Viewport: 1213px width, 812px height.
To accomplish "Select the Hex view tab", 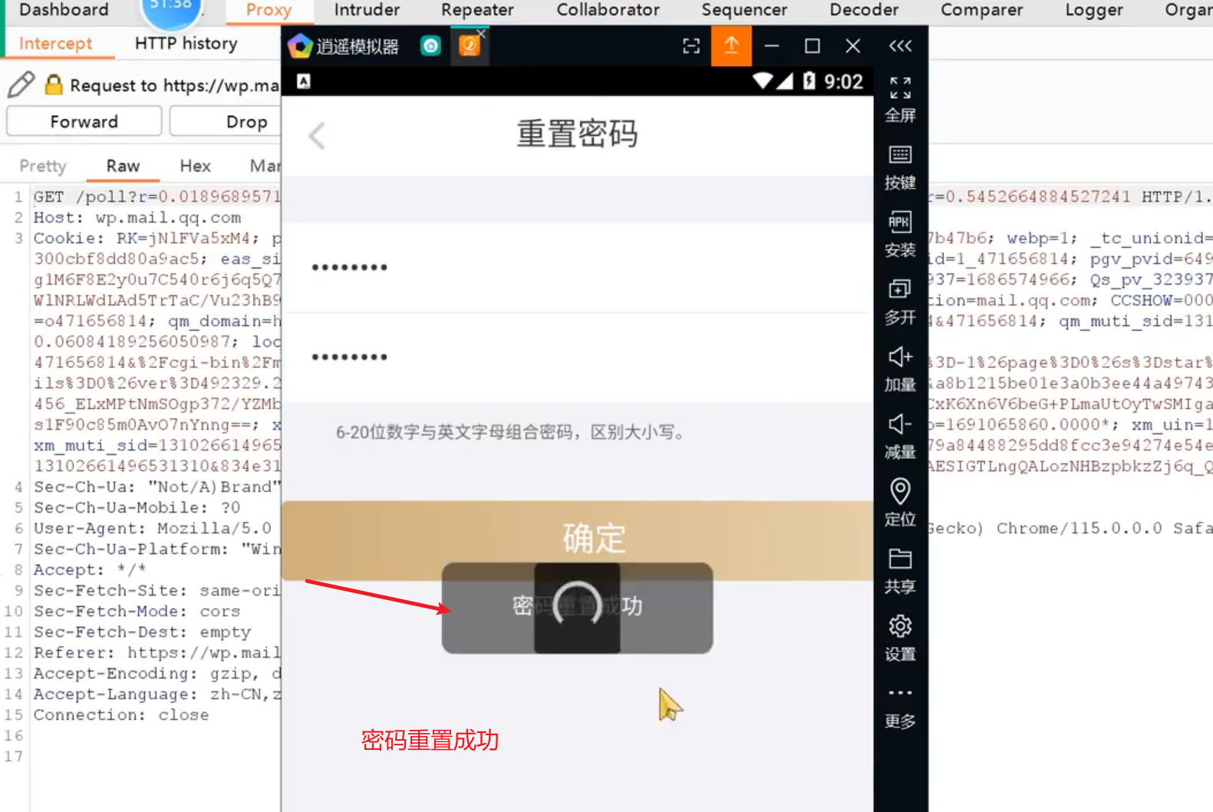I will [x=195, y=166].
